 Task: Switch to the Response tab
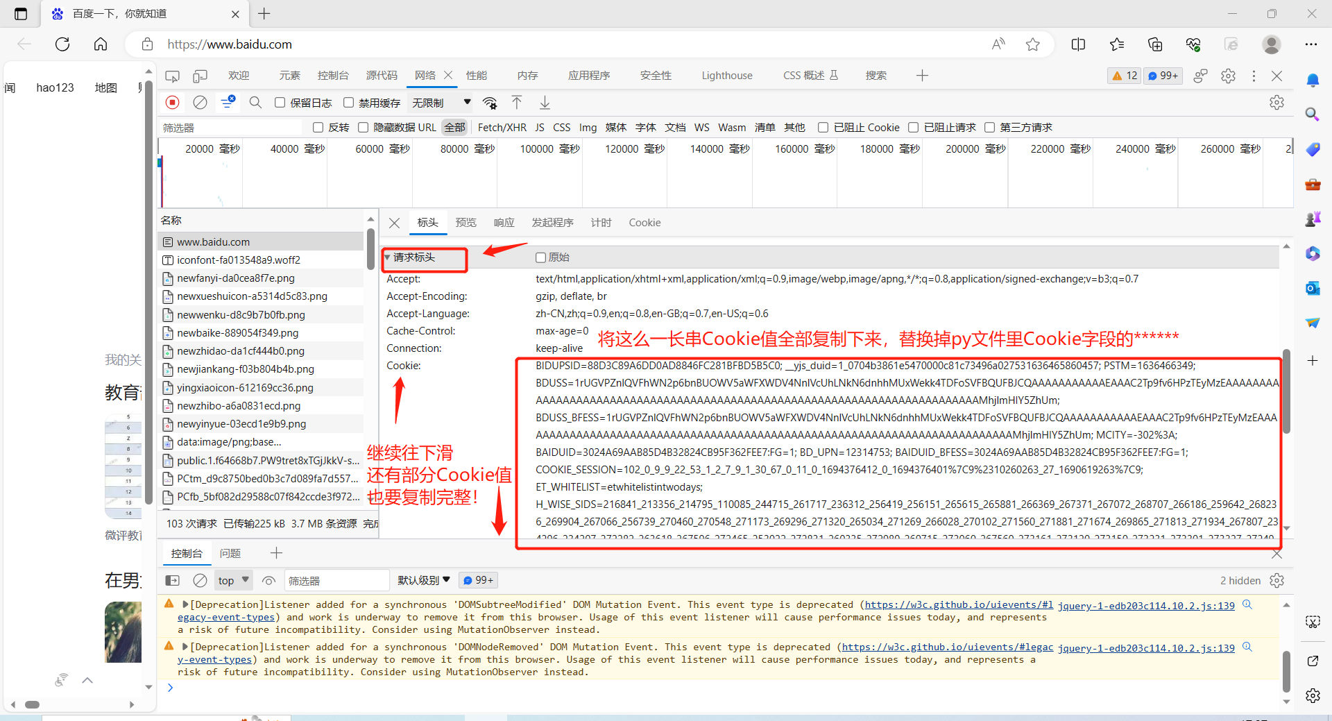click(x=504, y=223)
